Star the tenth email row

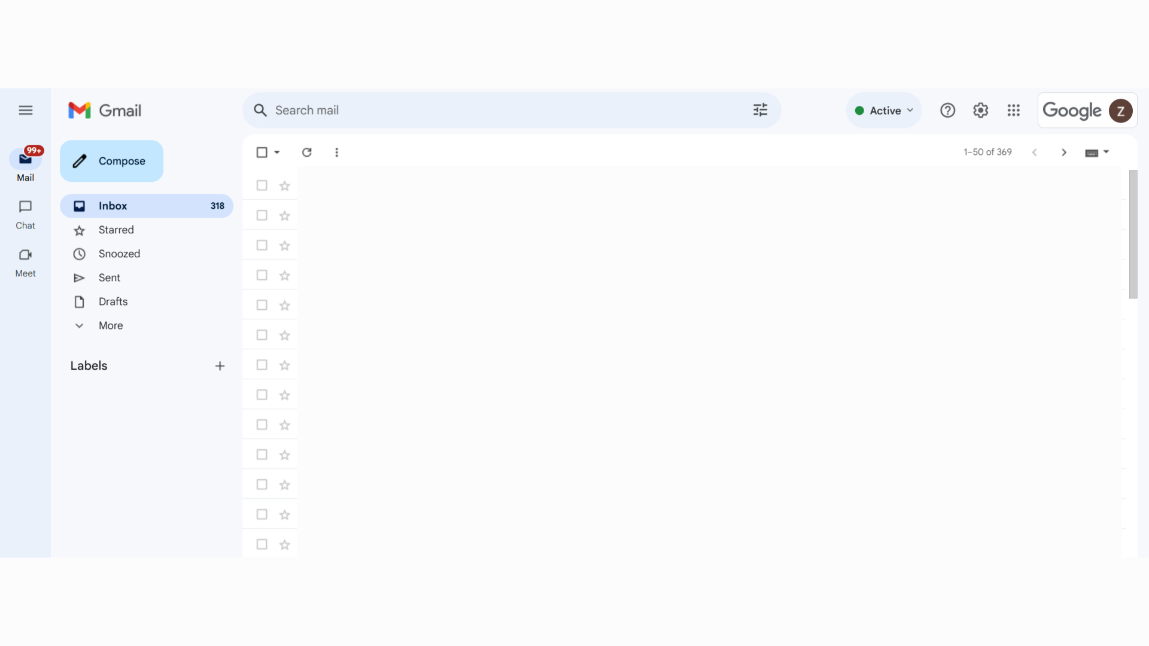coord(284,455)
